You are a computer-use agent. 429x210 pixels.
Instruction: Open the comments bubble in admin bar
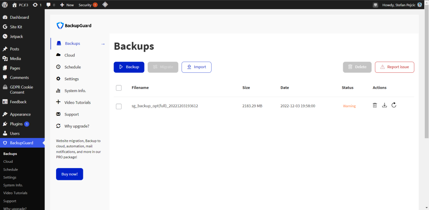[x=51, y=5]
